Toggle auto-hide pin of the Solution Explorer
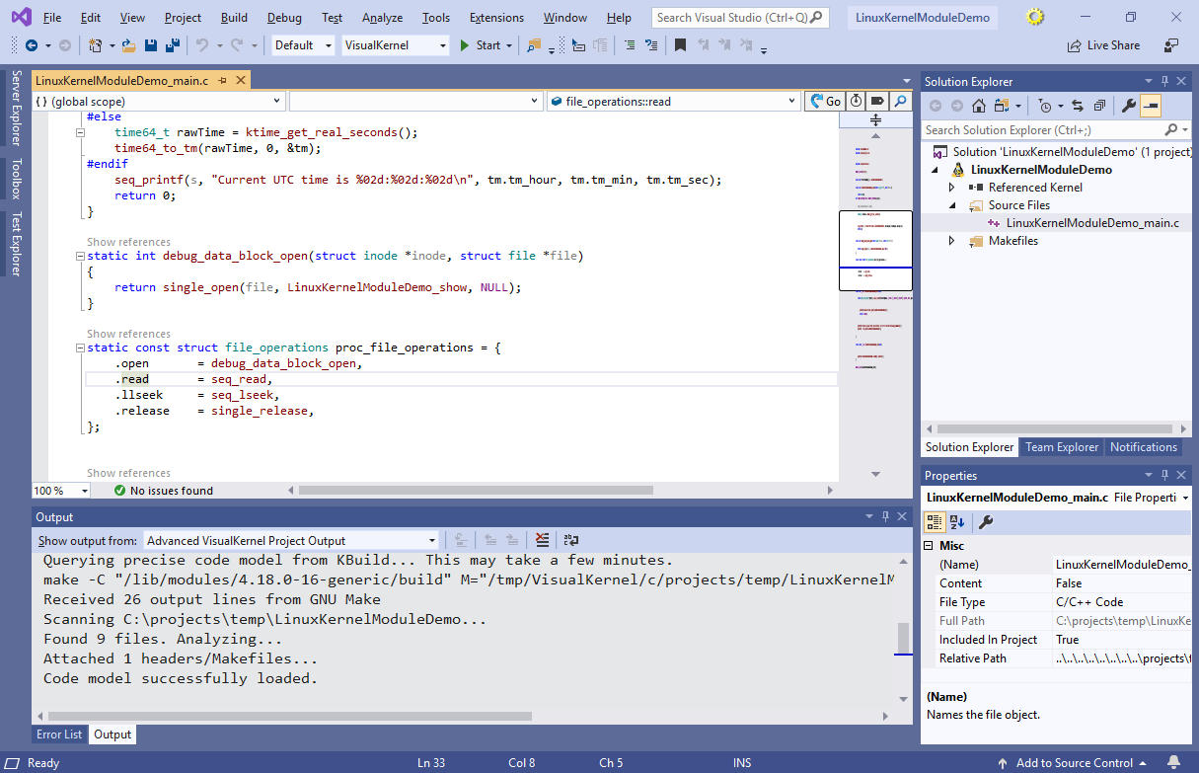This screenshot has height=773, width=1199. point(1164,82)
